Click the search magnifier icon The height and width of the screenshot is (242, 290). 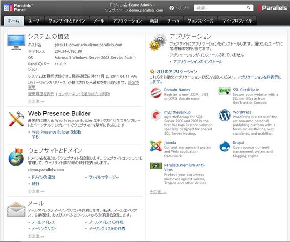point(248,8)
